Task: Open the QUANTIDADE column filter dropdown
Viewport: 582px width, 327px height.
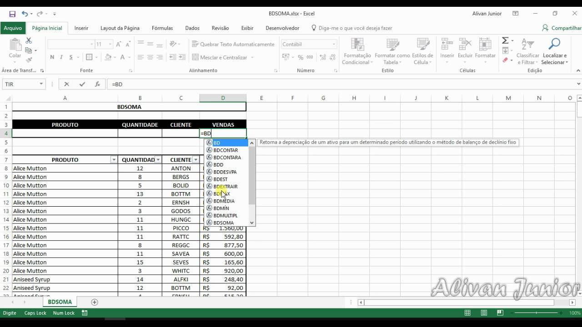Action: tap(158, 160)
